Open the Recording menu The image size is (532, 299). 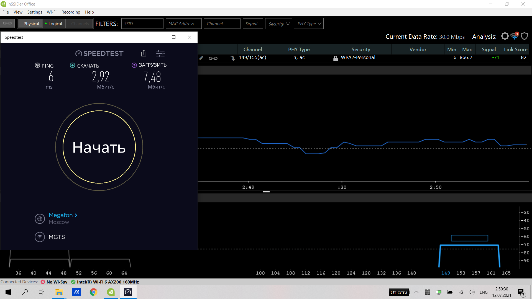point(71,12)
